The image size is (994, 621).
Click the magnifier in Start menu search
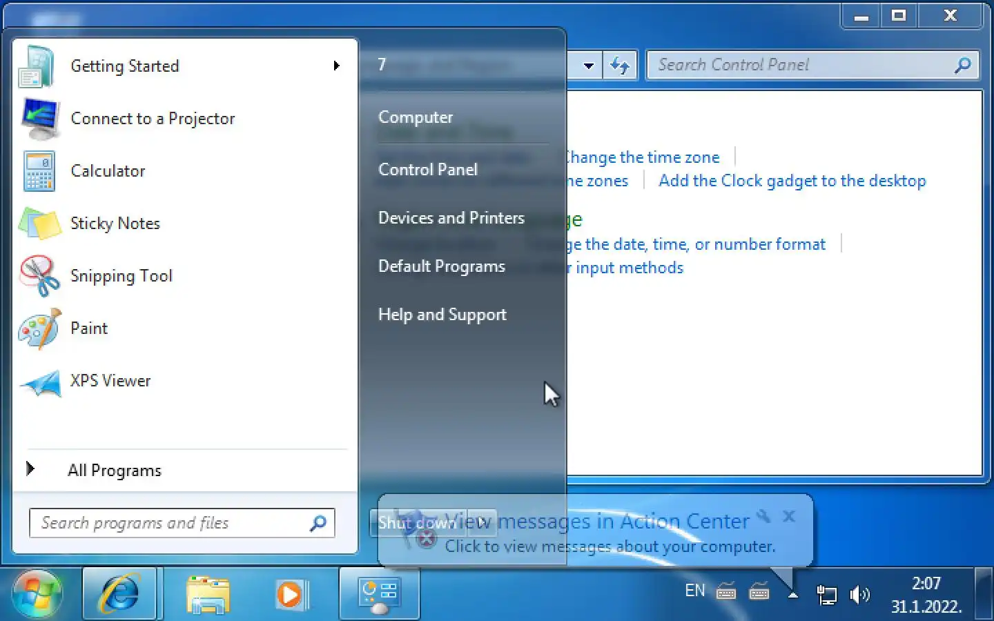[318, 523]
